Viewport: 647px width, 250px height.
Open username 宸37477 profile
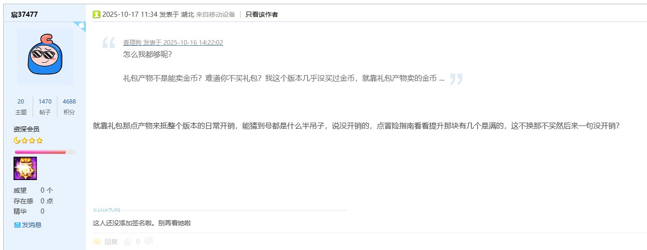[24, 14]
